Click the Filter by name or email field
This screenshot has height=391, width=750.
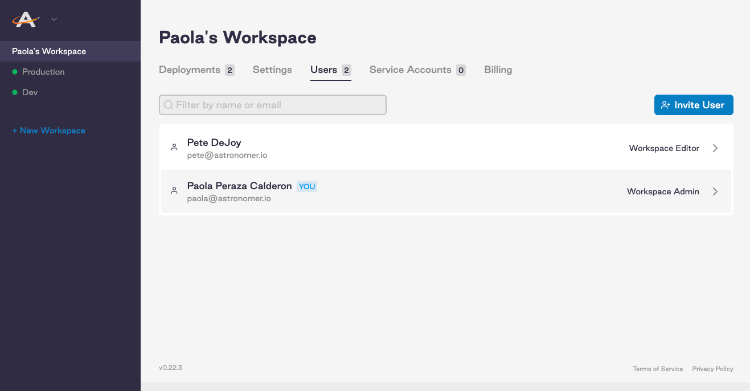pyautogui.click(x=273, y=105)
